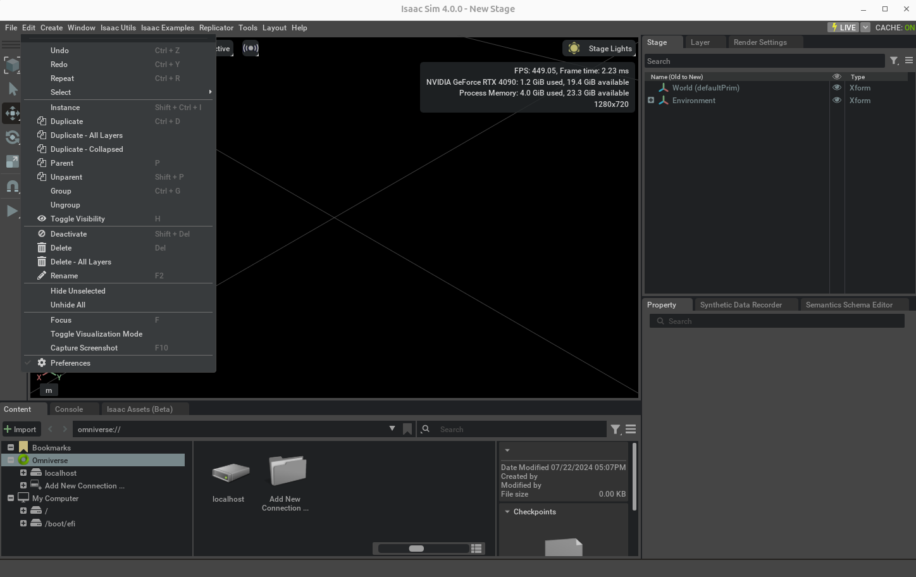Click the omniverse:// path field
The height and width of the screenshot is (577, 916).
(x=231, y=429)
